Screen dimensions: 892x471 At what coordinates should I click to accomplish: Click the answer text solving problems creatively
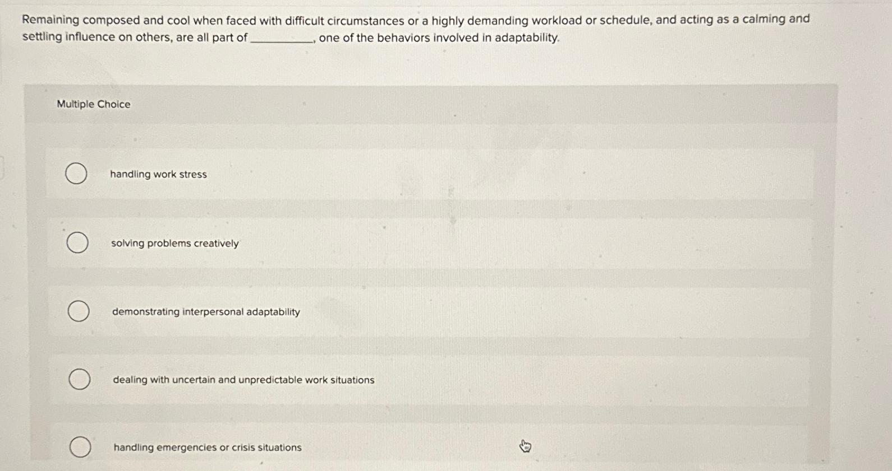point(175,243)
